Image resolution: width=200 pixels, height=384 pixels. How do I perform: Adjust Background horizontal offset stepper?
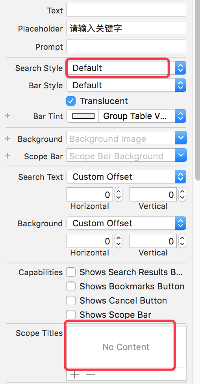[119, 241]
